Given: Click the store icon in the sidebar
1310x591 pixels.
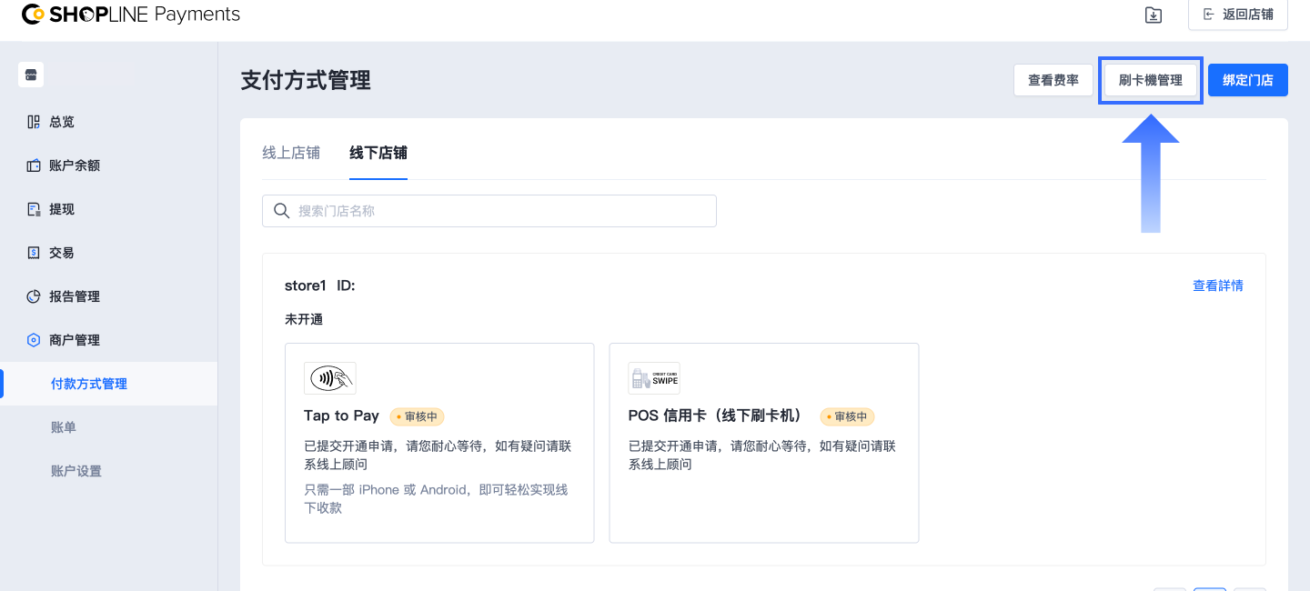Looking at the screenshot, I should 31,75.
